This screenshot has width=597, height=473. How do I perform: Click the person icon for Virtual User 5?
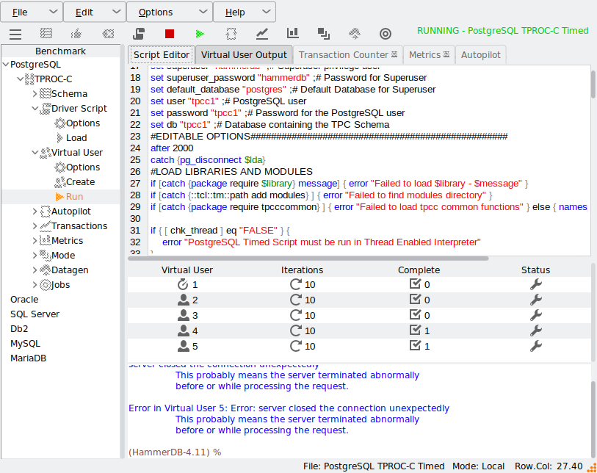click(183, 346)
